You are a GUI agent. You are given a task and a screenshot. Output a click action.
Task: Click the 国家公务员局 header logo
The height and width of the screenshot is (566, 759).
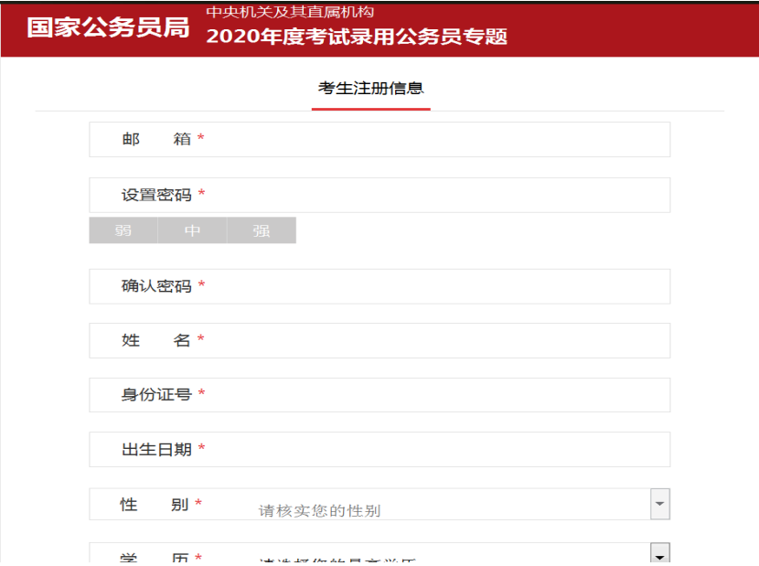(x=108, y=27)
